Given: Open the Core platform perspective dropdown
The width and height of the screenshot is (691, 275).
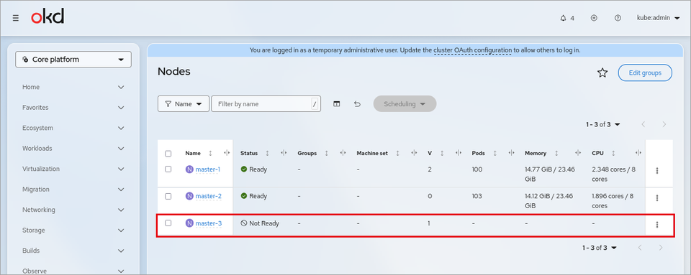Looking at the screenshot, I should click(x=73, y=60).
